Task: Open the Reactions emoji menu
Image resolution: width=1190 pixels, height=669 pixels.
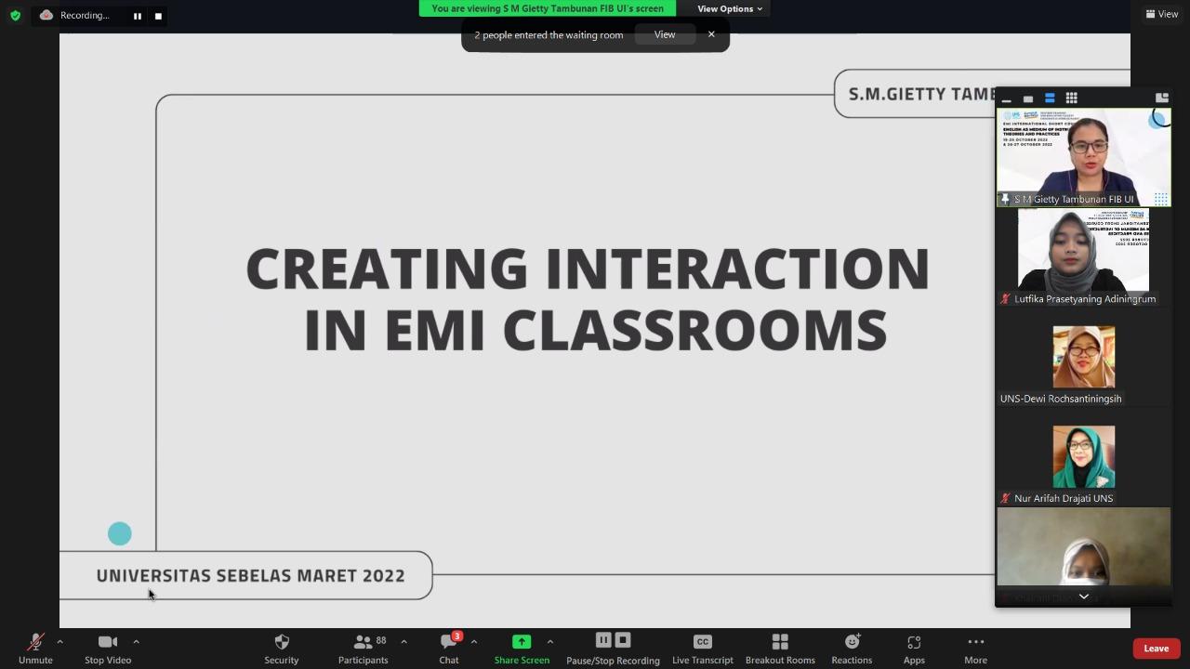Action: [x=852, y=649]
